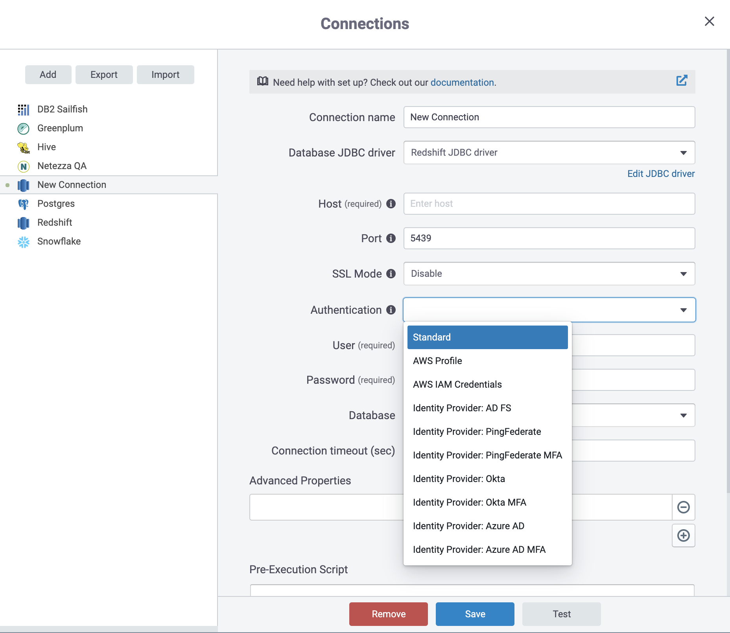730x633 pixels.
Task: Click the add advanced property plus icon
Action: click(x=683, y=535)
